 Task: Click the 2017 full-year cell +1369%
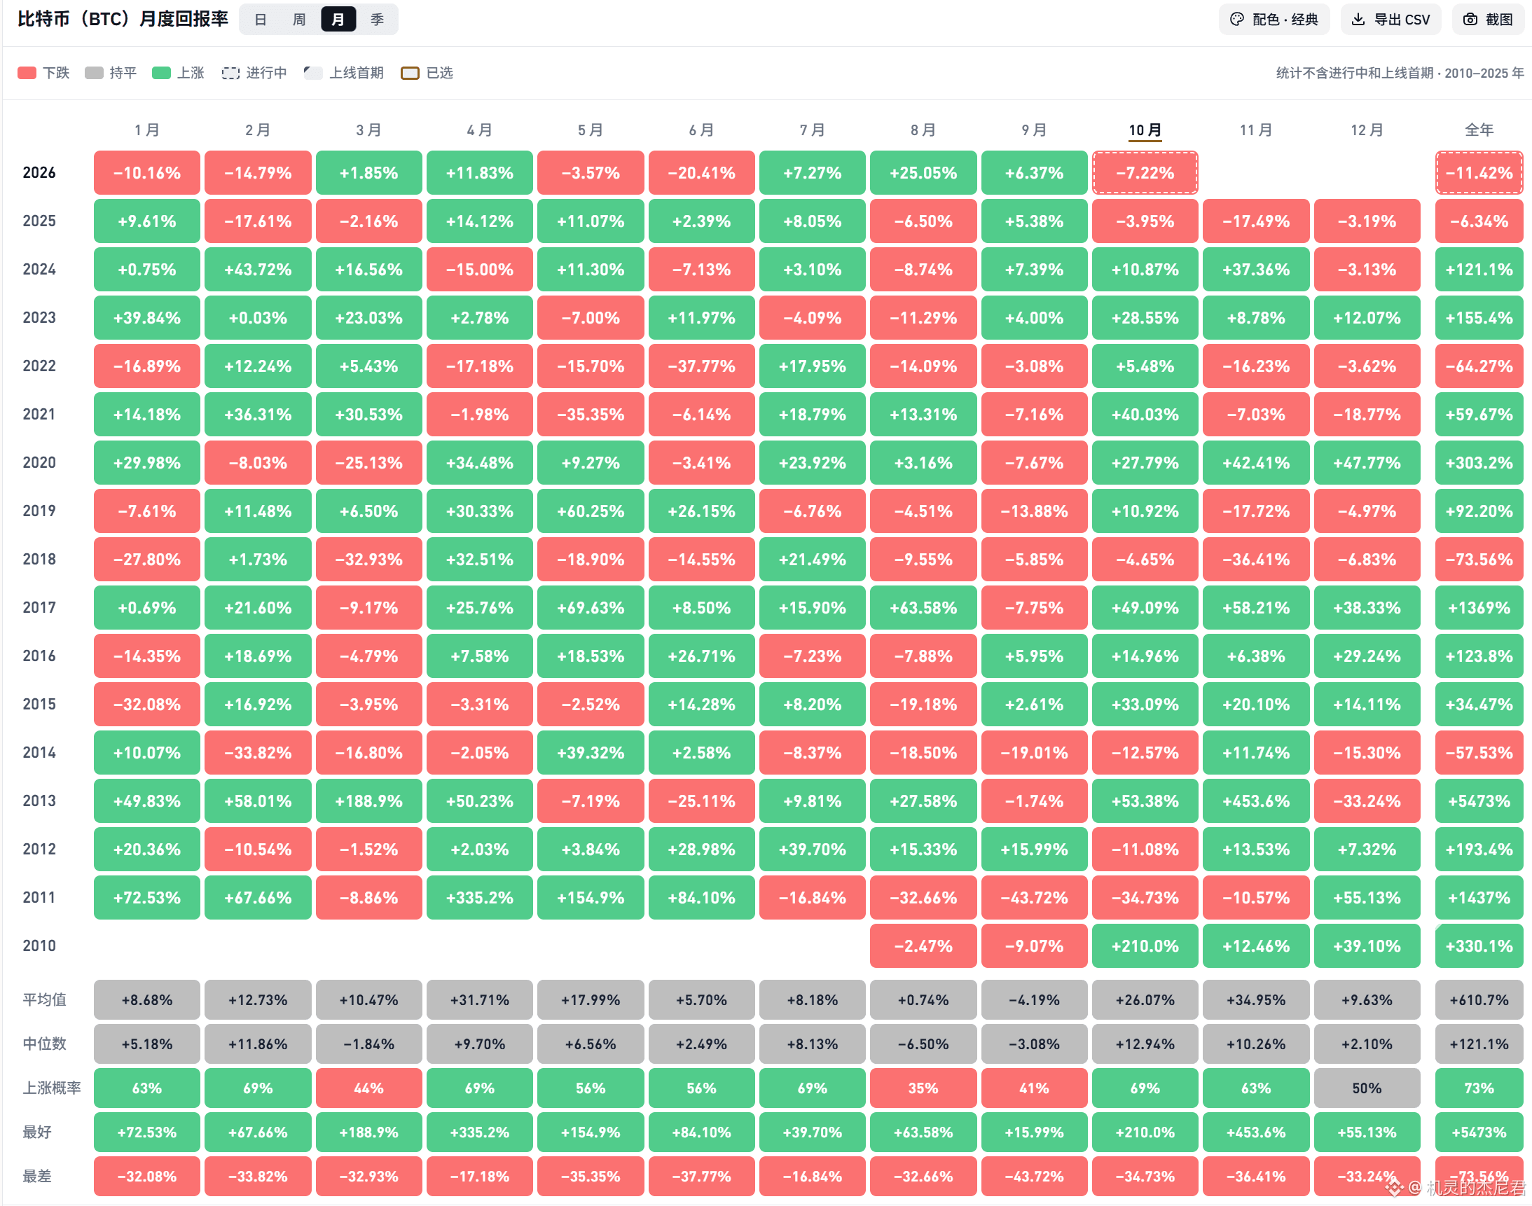click(x=1479, y=608)
